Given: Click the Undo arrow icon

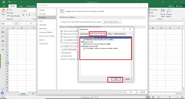Looking at the screenshot, I should pos(10,2).
